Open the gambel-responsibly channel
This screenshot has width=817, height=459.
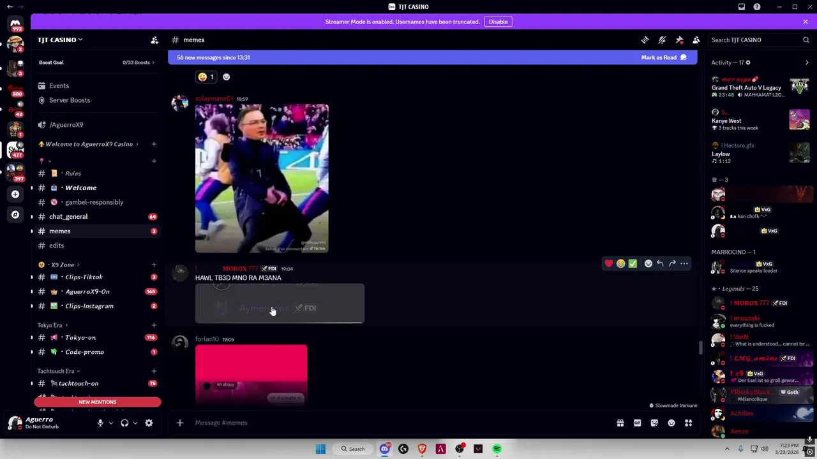coord(97,202)
